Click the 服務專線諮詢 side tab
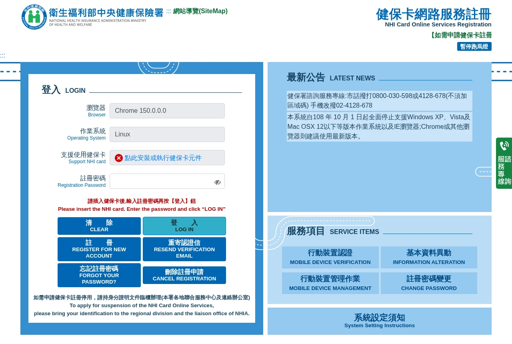Viewport: 512px width, 344px height. [504, 163]
